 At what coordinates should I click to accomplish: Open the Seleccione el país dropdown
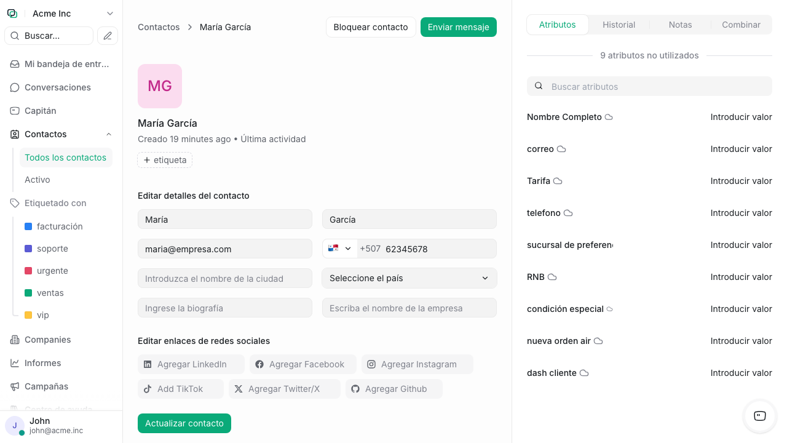409,278
